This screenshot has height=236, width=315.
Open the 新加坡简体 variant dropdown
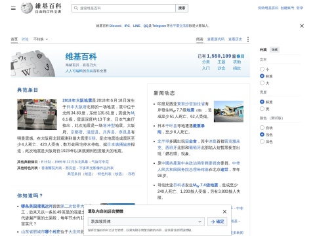point(146,222)
